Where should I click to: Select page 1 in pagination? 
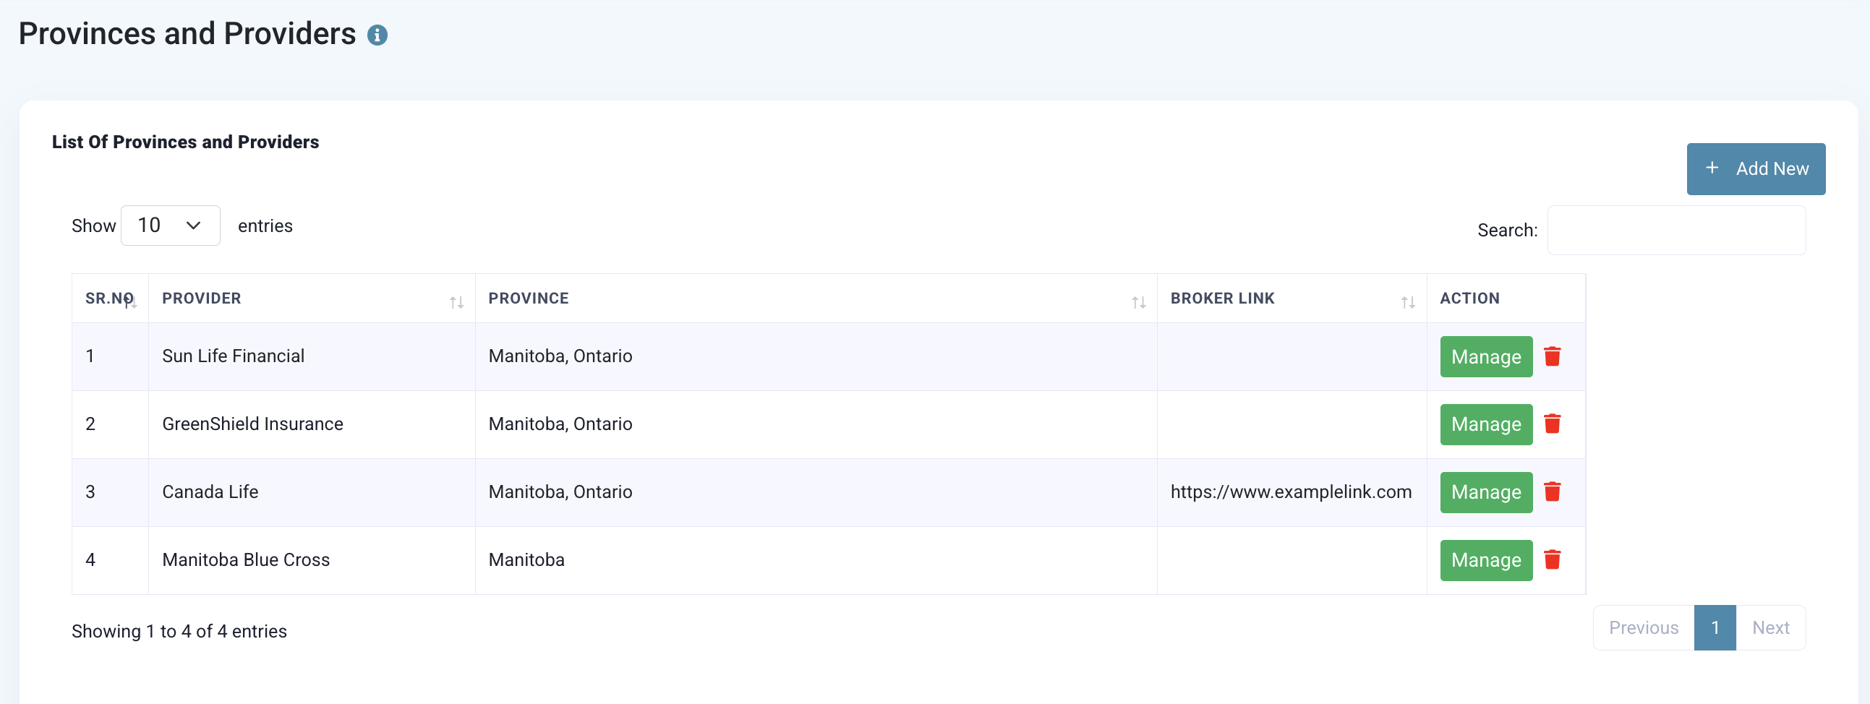pyautogui.click(x=1714, y=627)
